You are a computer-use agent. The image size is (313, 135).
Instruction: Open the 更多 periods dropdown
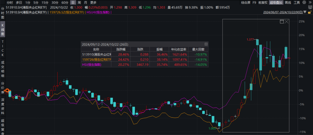click(93, 3)
